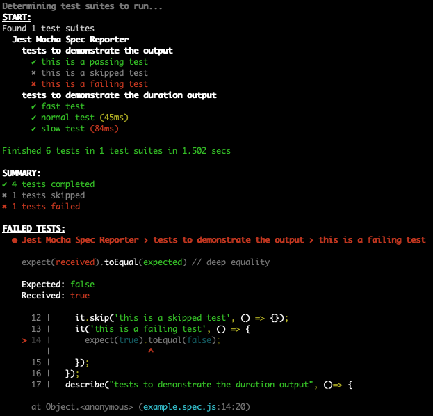Click code line 12 with it.skip
The width and height of the screenshot is (433, 416).
[x=182, y=318]
